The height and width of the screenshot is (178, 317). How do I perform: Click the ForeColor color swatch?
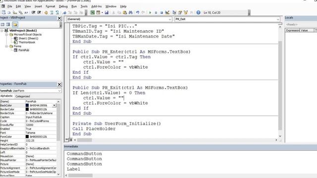pyautogui.click(x=27, y=136)
